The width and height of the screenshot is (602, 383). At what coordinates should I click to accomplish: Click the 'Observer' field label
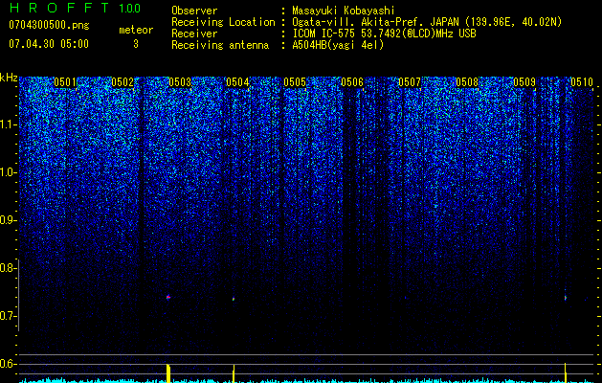[x=194, y=11]
